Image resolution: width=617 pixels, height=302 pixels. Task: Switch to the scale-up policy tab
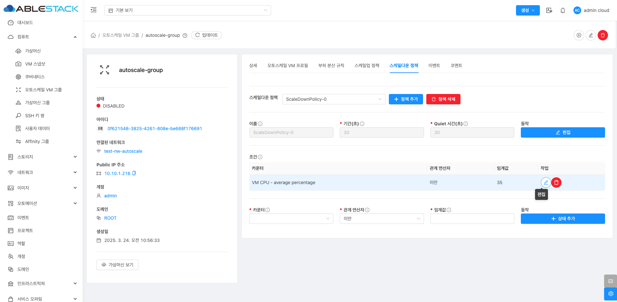[367, 66]
